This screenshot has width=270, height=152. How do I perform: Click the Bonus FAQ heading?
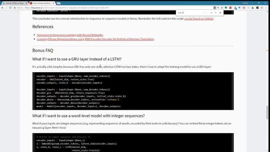43,50
